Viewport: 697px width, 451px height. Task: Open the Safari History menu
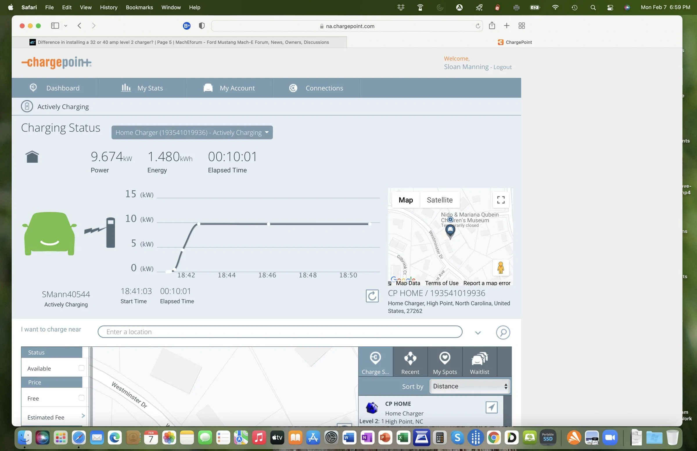(x=109, y=7)
